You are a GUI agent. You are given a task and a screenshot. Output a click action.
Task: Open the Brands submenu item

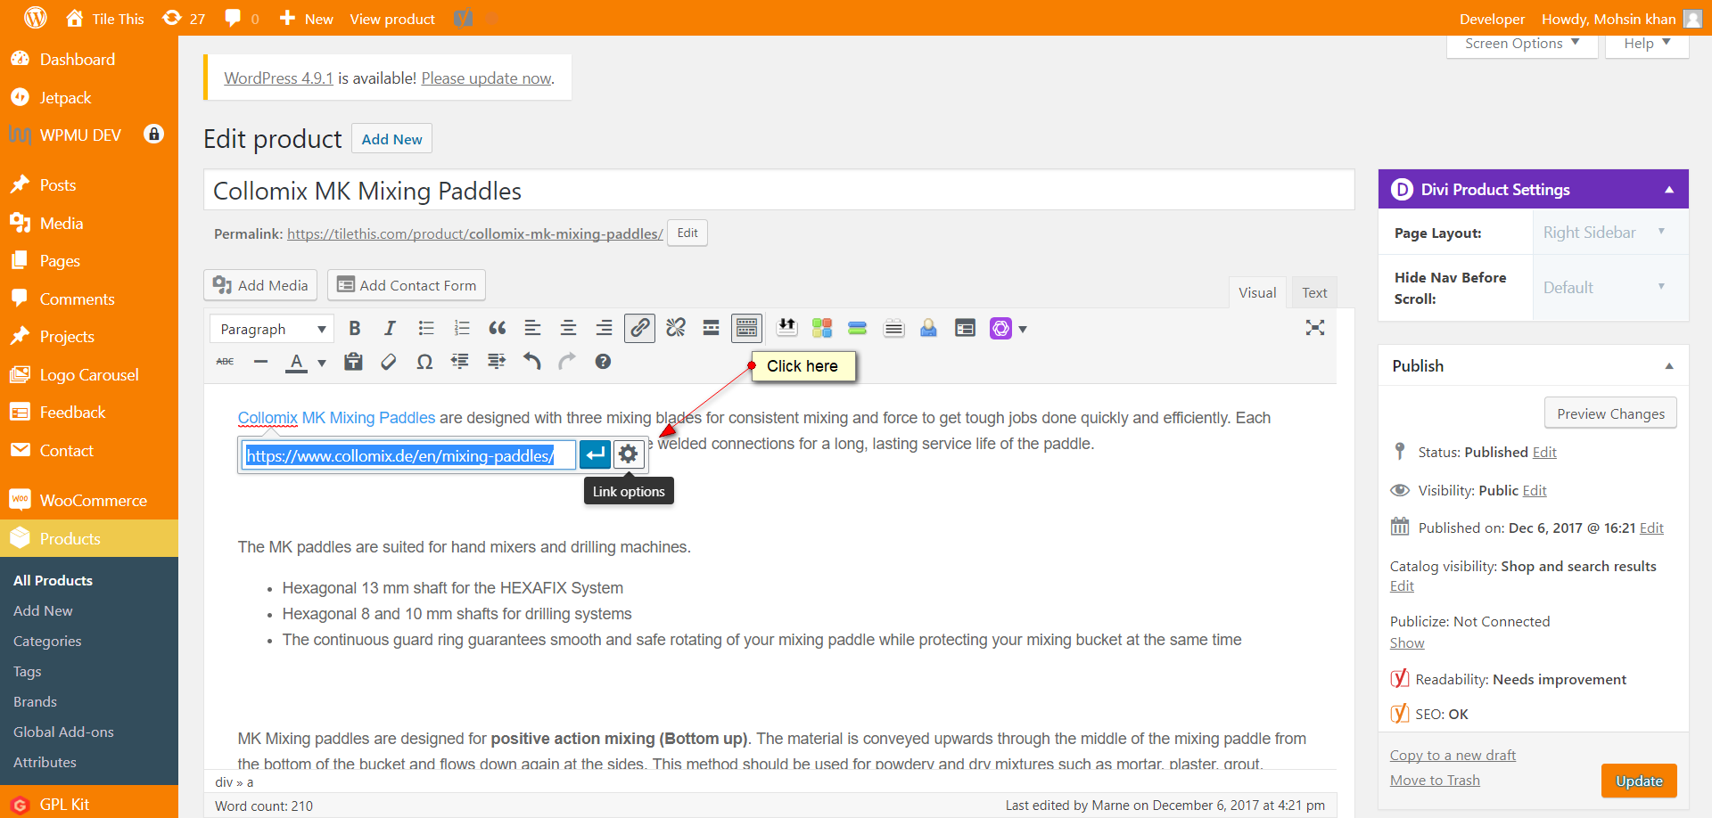tap(35, 702)
